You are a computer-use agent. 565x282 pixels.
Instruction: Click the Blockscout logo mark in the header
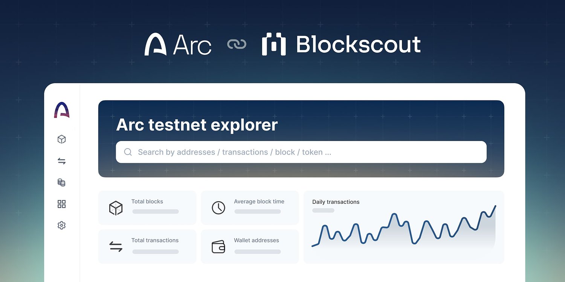(275, 45)
